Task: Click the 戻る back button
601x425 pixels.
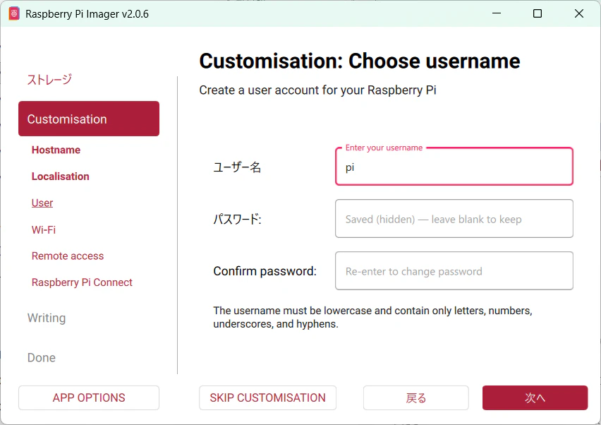Action: pos(416,397)
